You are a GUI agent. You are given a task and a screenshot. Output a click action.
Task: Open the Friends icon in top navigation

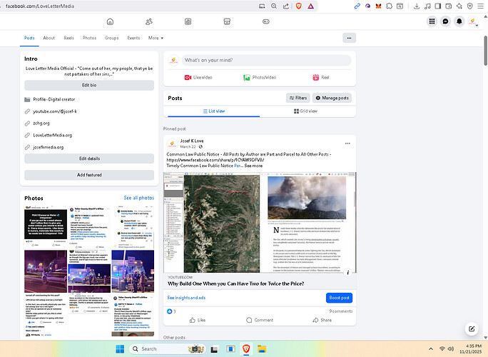pos(149,21)
